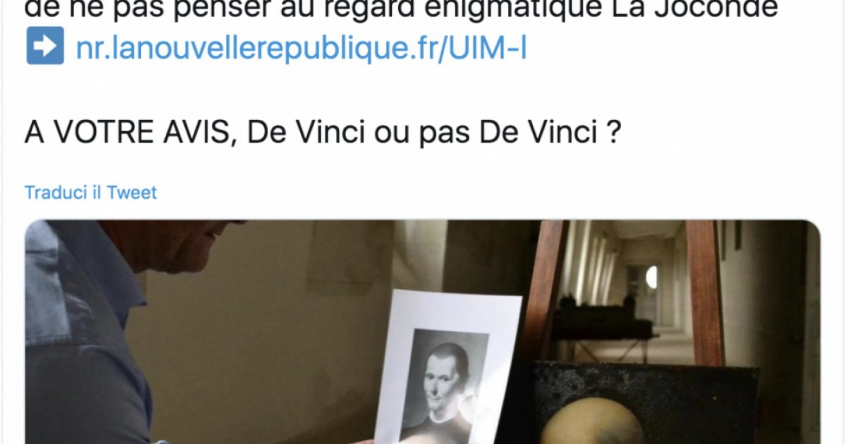Click the question mark ending the tweet
The image size is (847, 444).
[613, 133]
